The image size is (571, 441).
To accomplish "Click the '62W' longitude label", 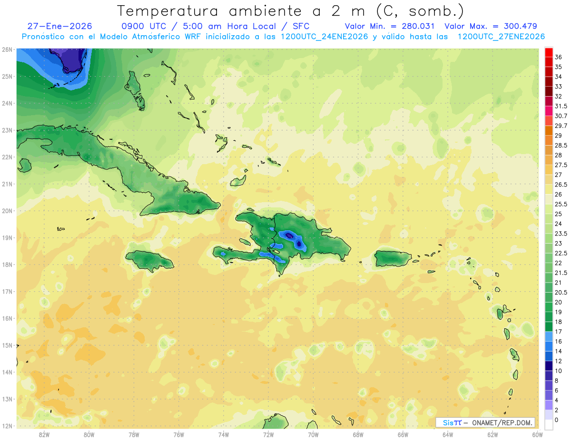I will tap(492, 434).
